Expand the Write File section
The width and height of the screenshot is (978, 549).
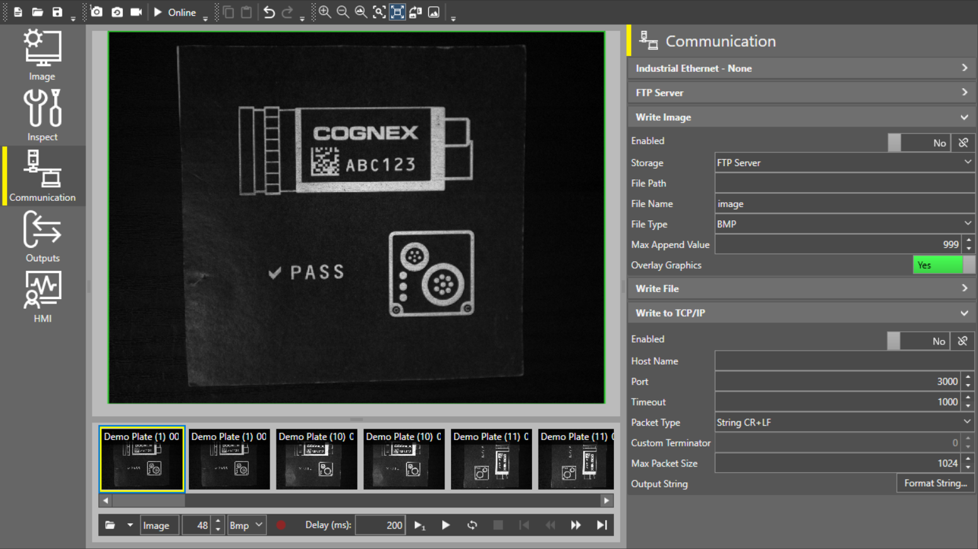pos(801,288)
